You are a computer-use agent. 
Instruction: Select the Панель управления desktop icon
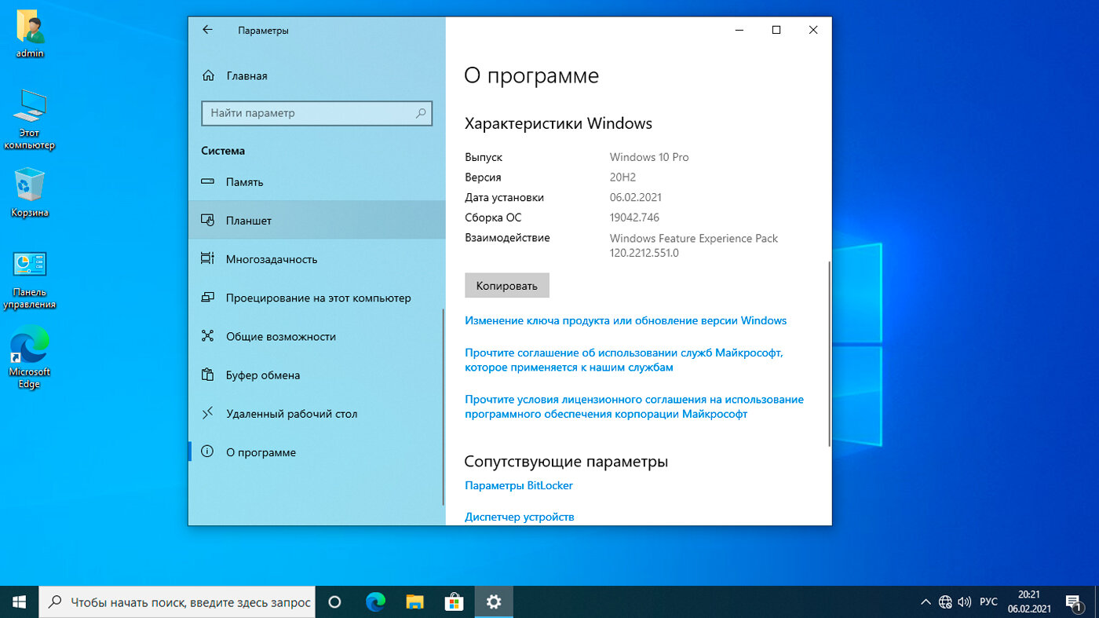(x=30, y=280)
